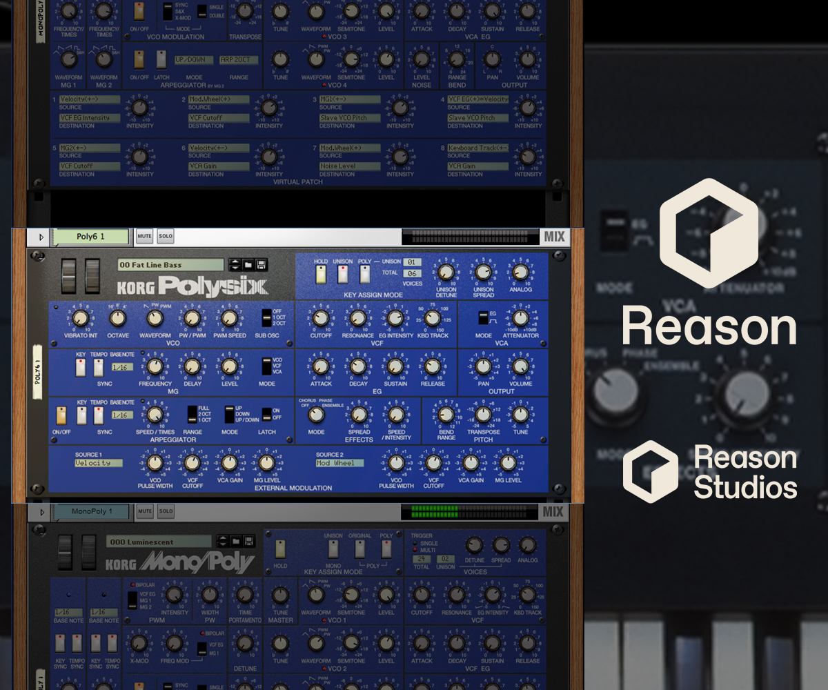Browse Mono/Poly patches via folder icon

pos(235,542)
